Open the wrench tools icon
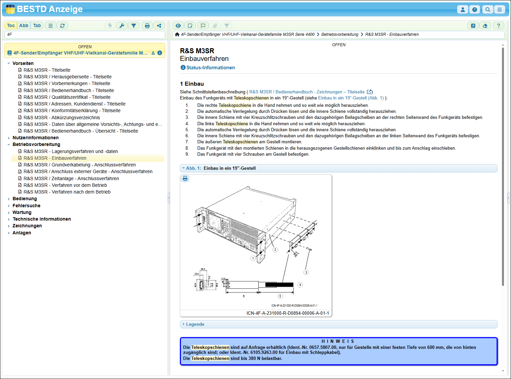This screenshot has height=379, width=511. point(122,25)
